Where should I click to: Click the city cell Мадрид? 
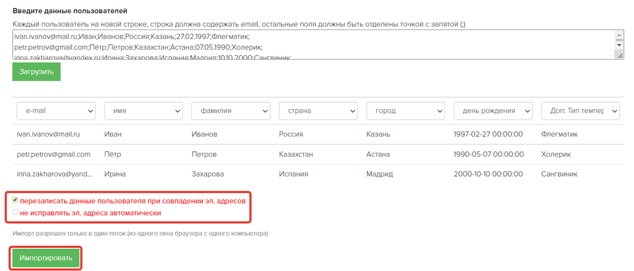(x=380, y=174)
